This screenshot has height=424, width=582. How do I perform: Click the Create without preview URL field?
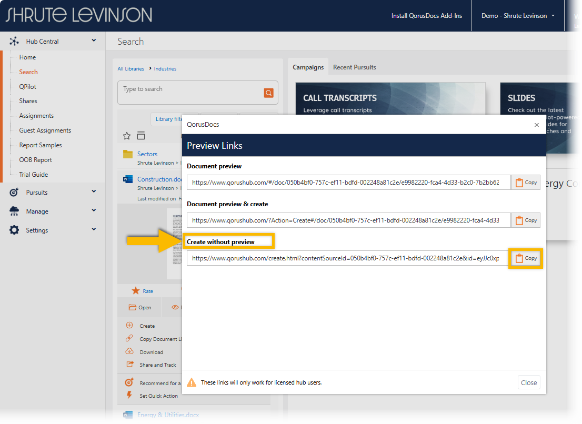click(347, 258)
